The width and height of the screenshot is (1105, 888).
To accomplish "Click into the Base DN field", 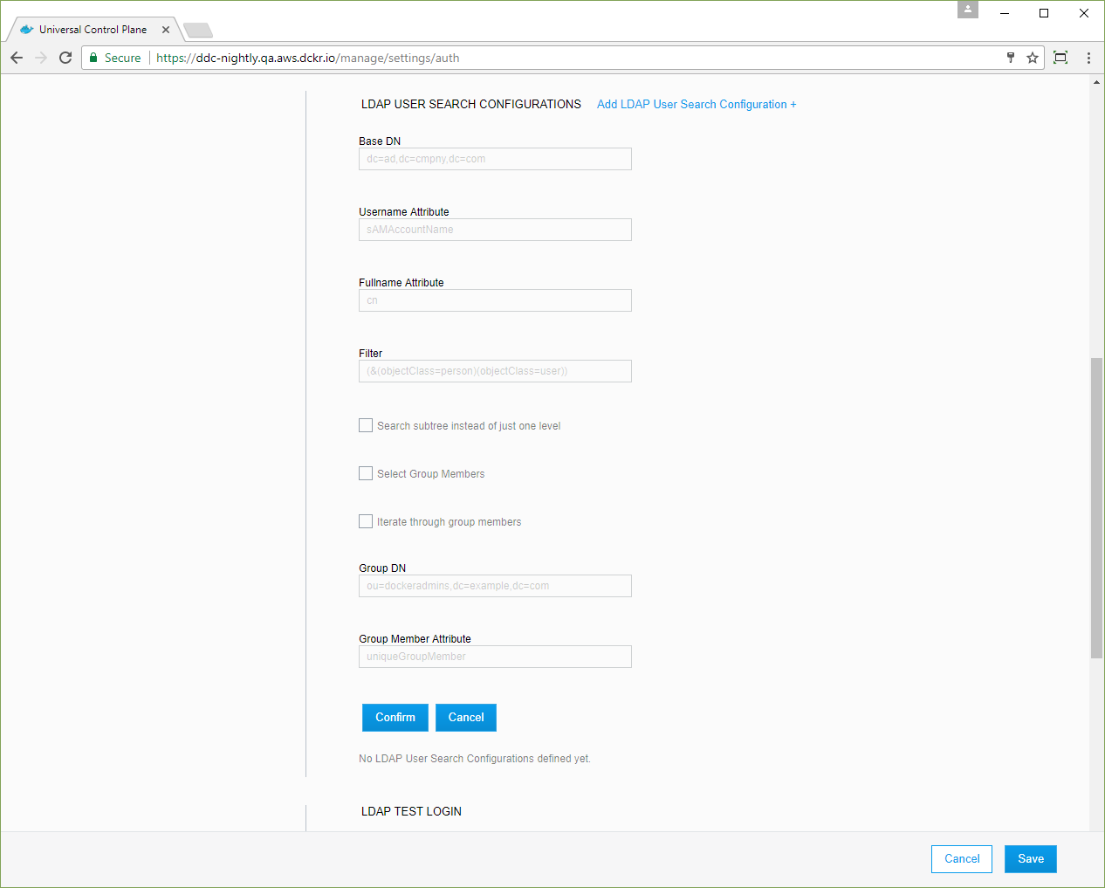I will (495, 159).
